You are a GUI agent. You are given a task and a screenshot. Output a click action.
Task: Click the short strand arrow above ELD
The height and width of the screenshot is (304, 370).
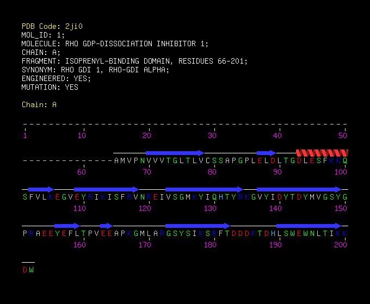click(x=267, y=153)
